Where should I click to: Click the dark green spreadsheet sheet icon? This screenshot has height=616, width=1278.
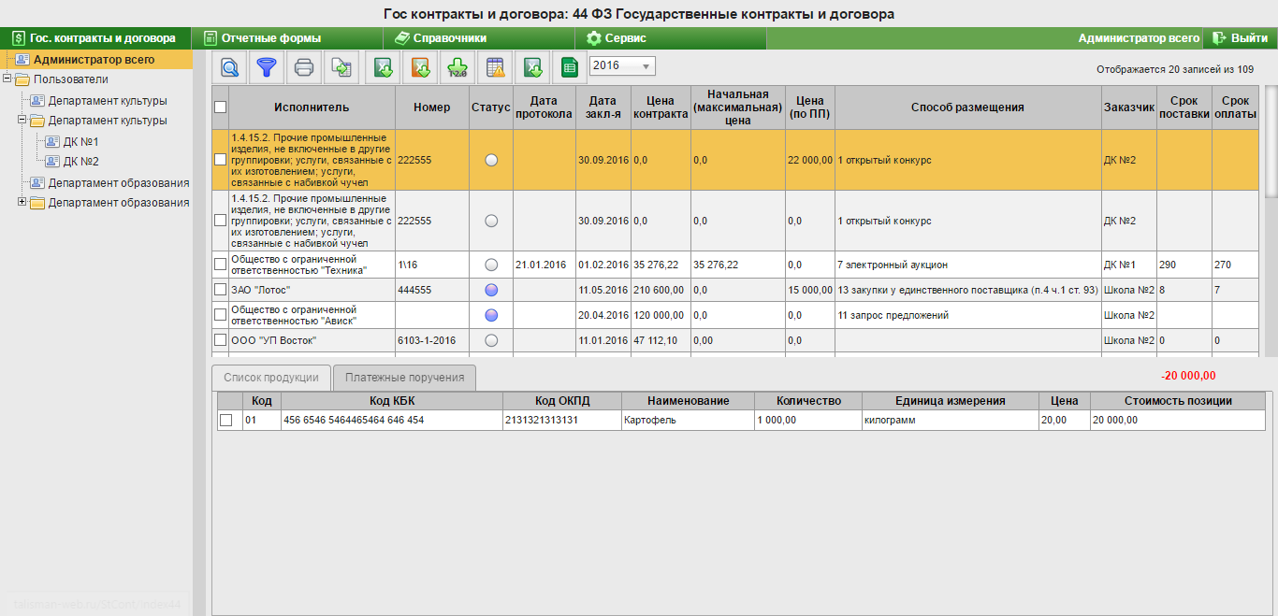tap(568, 66)
